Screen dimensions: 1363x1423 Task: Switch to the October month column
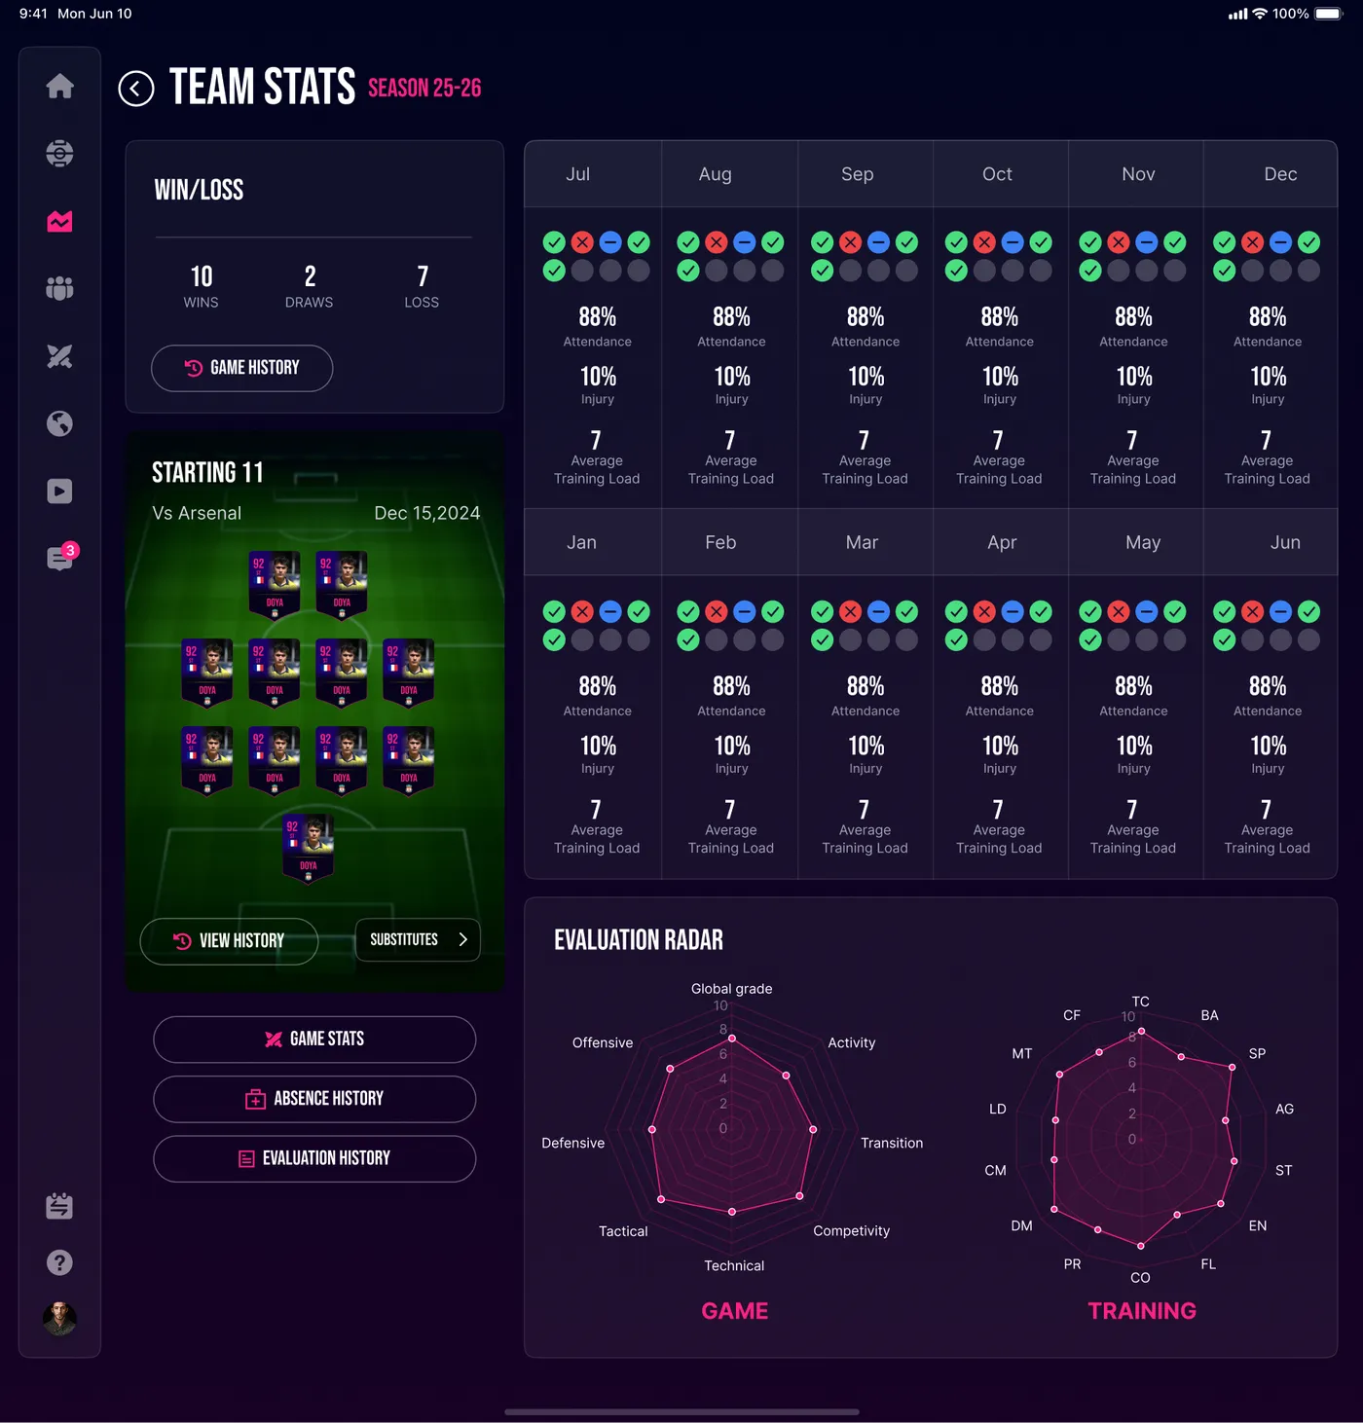click(998, 173)
